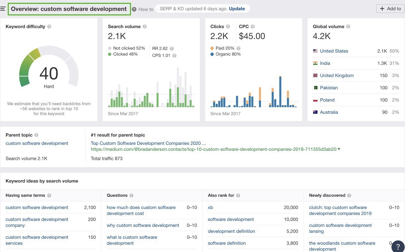Click help icon next to Global volume
The image size is (405, 252).
click(348, 27)
